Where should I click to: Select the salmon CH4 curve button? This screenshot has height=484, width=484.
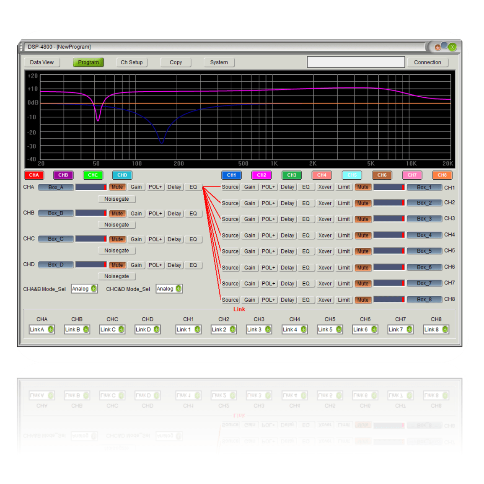322,175
